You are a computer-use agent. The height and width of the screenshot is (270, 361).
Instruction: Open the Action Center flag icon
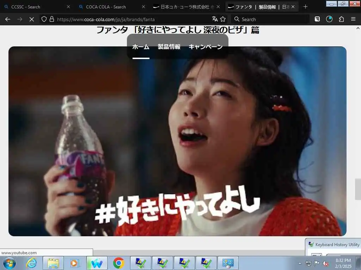[x=317, y=263]
